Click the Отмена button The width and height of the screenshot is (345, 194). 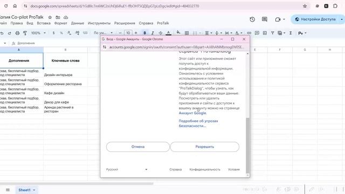coord(138,147)
